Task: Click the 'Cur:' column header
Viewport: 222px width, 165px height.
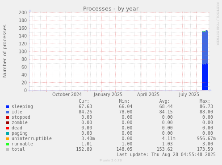Action: click(x=84, y=101)
